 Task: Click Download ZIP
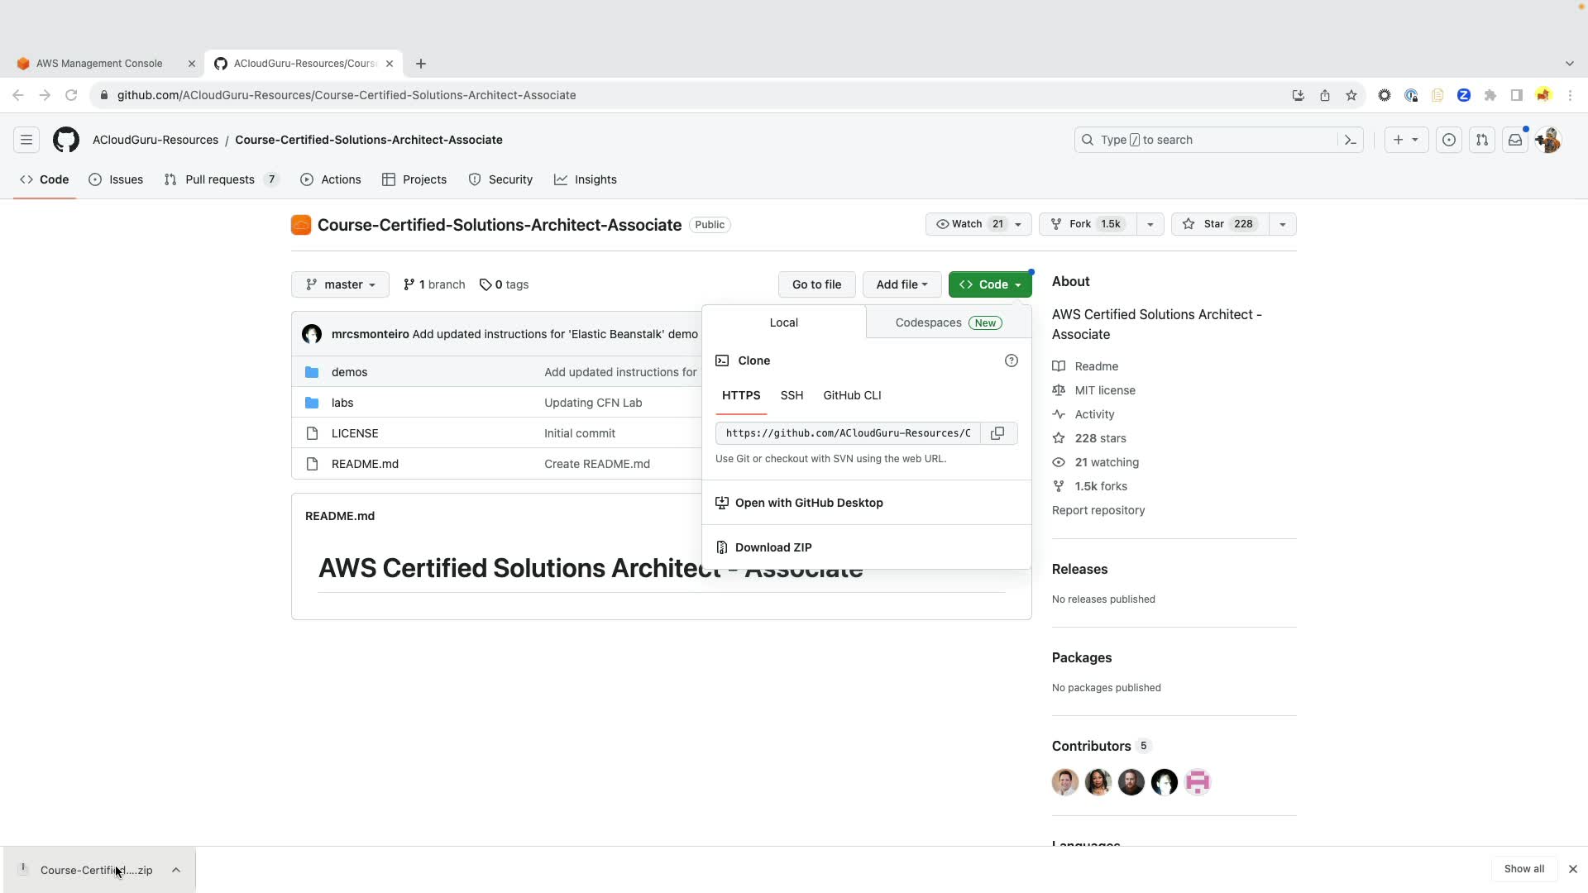pos(772,547)
